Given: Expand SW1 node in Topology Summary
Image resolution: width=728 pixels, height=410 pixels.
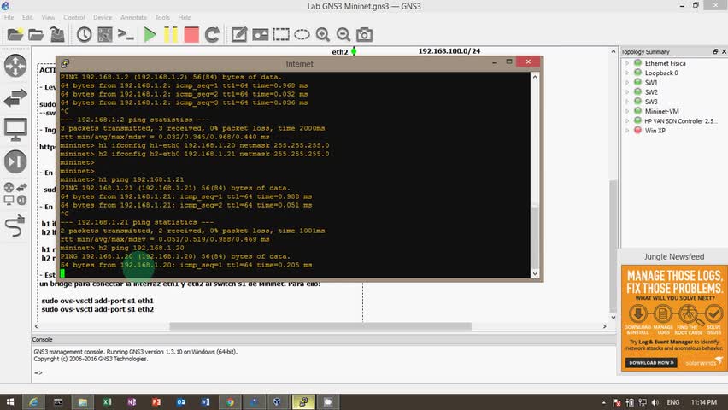Looking at the screenshot, I should [x=627, y=82].
